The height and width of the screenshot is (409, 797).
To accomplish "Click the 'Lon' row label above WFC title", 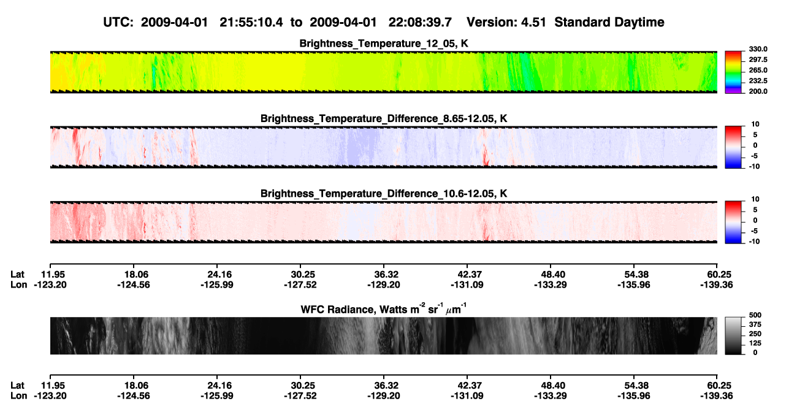I will (x=19, y=285).
